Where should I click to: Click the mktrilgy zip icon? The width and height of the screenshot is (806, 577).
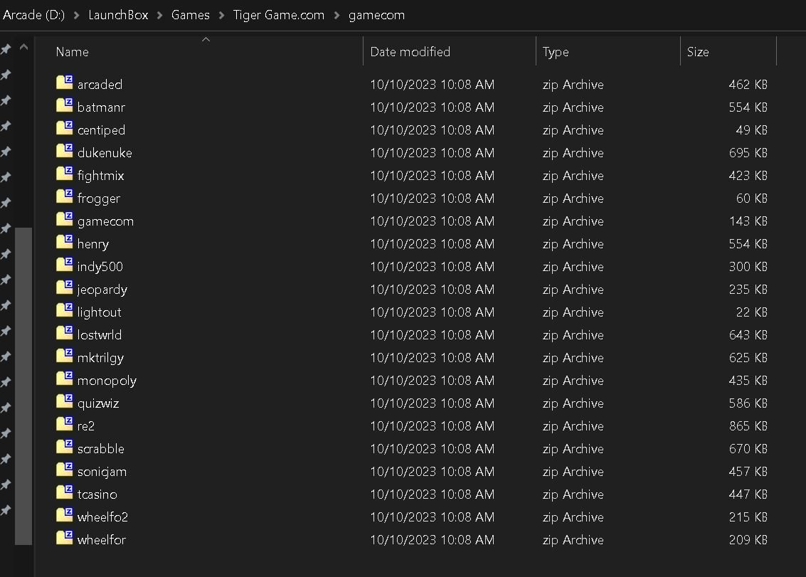tap(64, 355)
